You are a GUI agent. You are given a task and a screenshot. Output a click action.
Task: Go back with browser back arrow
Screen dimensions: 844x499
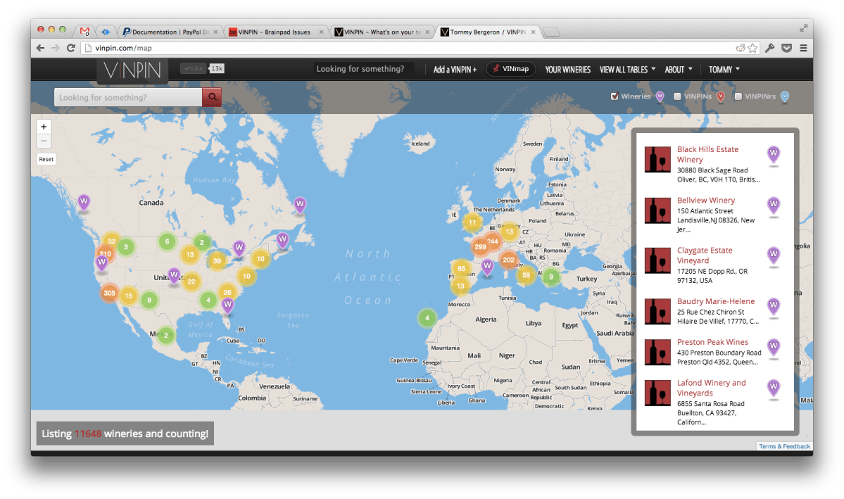pos(40,48)
